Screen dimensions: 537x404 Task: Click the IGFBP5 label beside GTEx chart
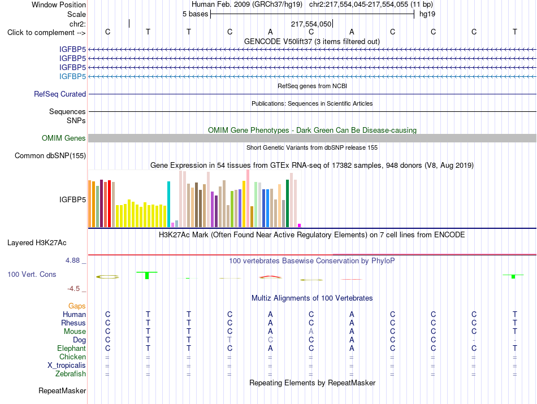pos(72,199)
